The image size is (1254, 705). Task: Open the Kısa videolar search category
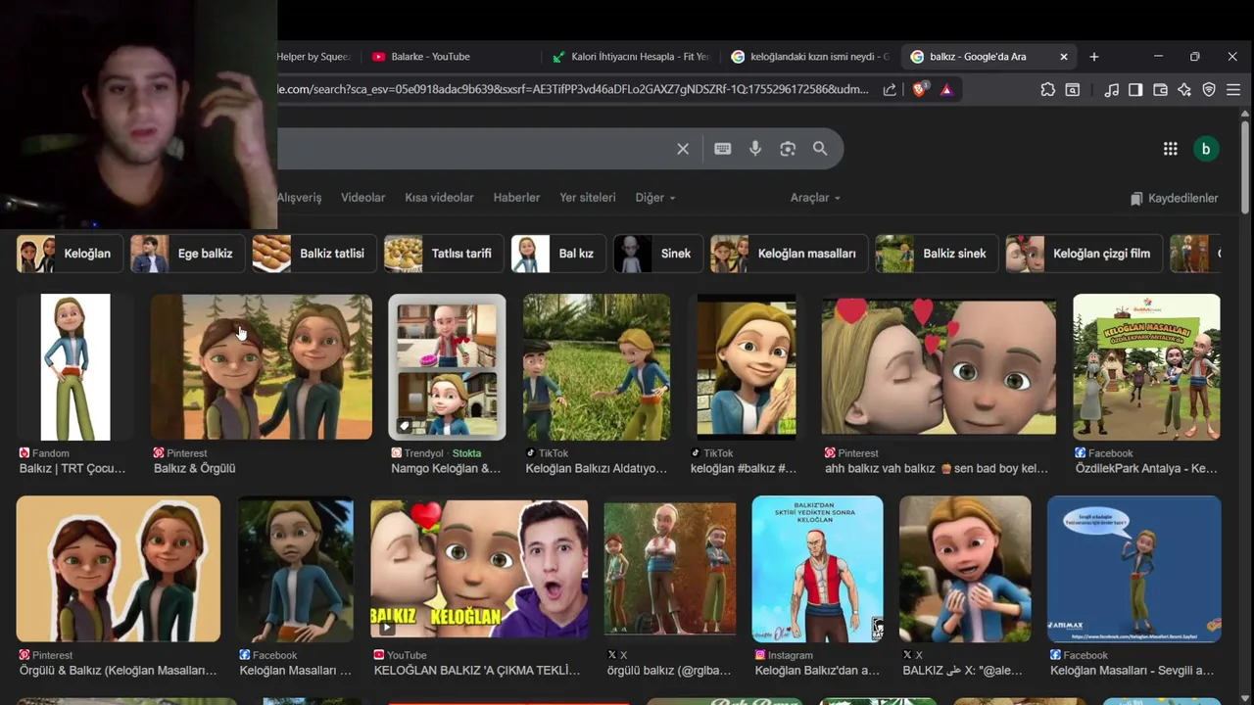click(439, 198)
